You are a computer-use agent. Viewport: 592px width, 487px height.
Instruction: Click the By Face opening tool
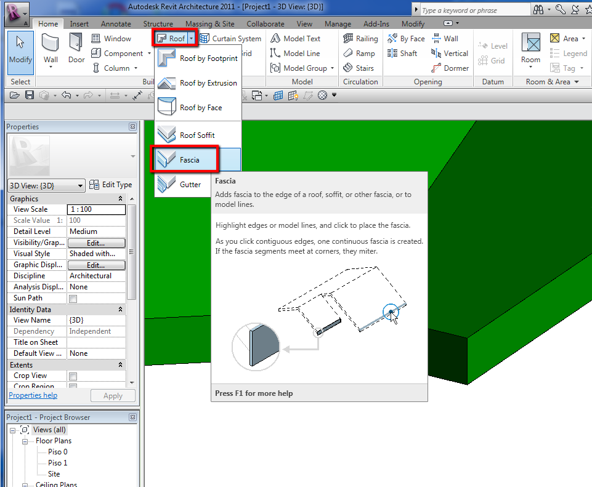[x=406, y=38]
